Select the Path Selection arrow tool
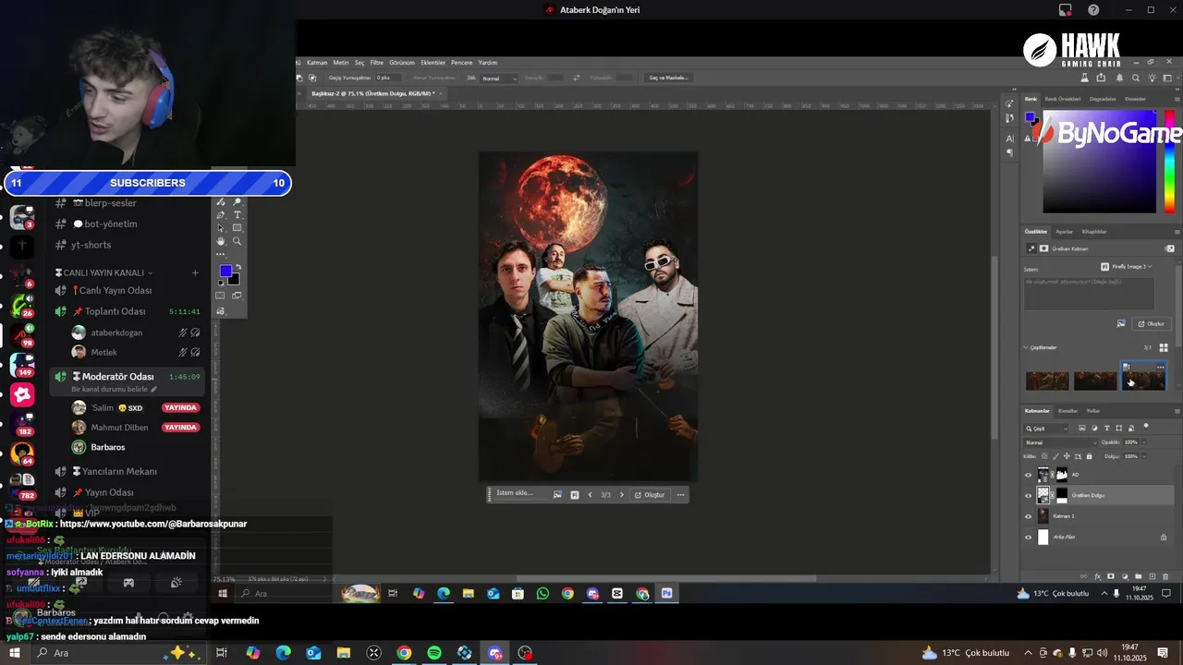 point(220,228)
